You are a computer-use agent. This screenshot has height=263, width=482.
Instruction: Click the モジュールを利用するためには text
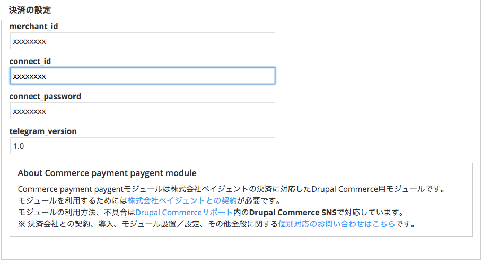[x=72, y=200]
